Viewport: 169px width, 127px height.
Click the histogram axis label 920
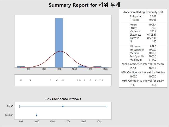point(28,70)
